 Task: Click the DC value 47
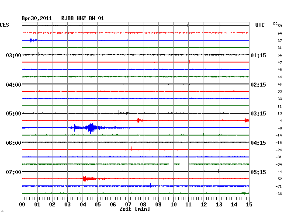tap(280, 63)
